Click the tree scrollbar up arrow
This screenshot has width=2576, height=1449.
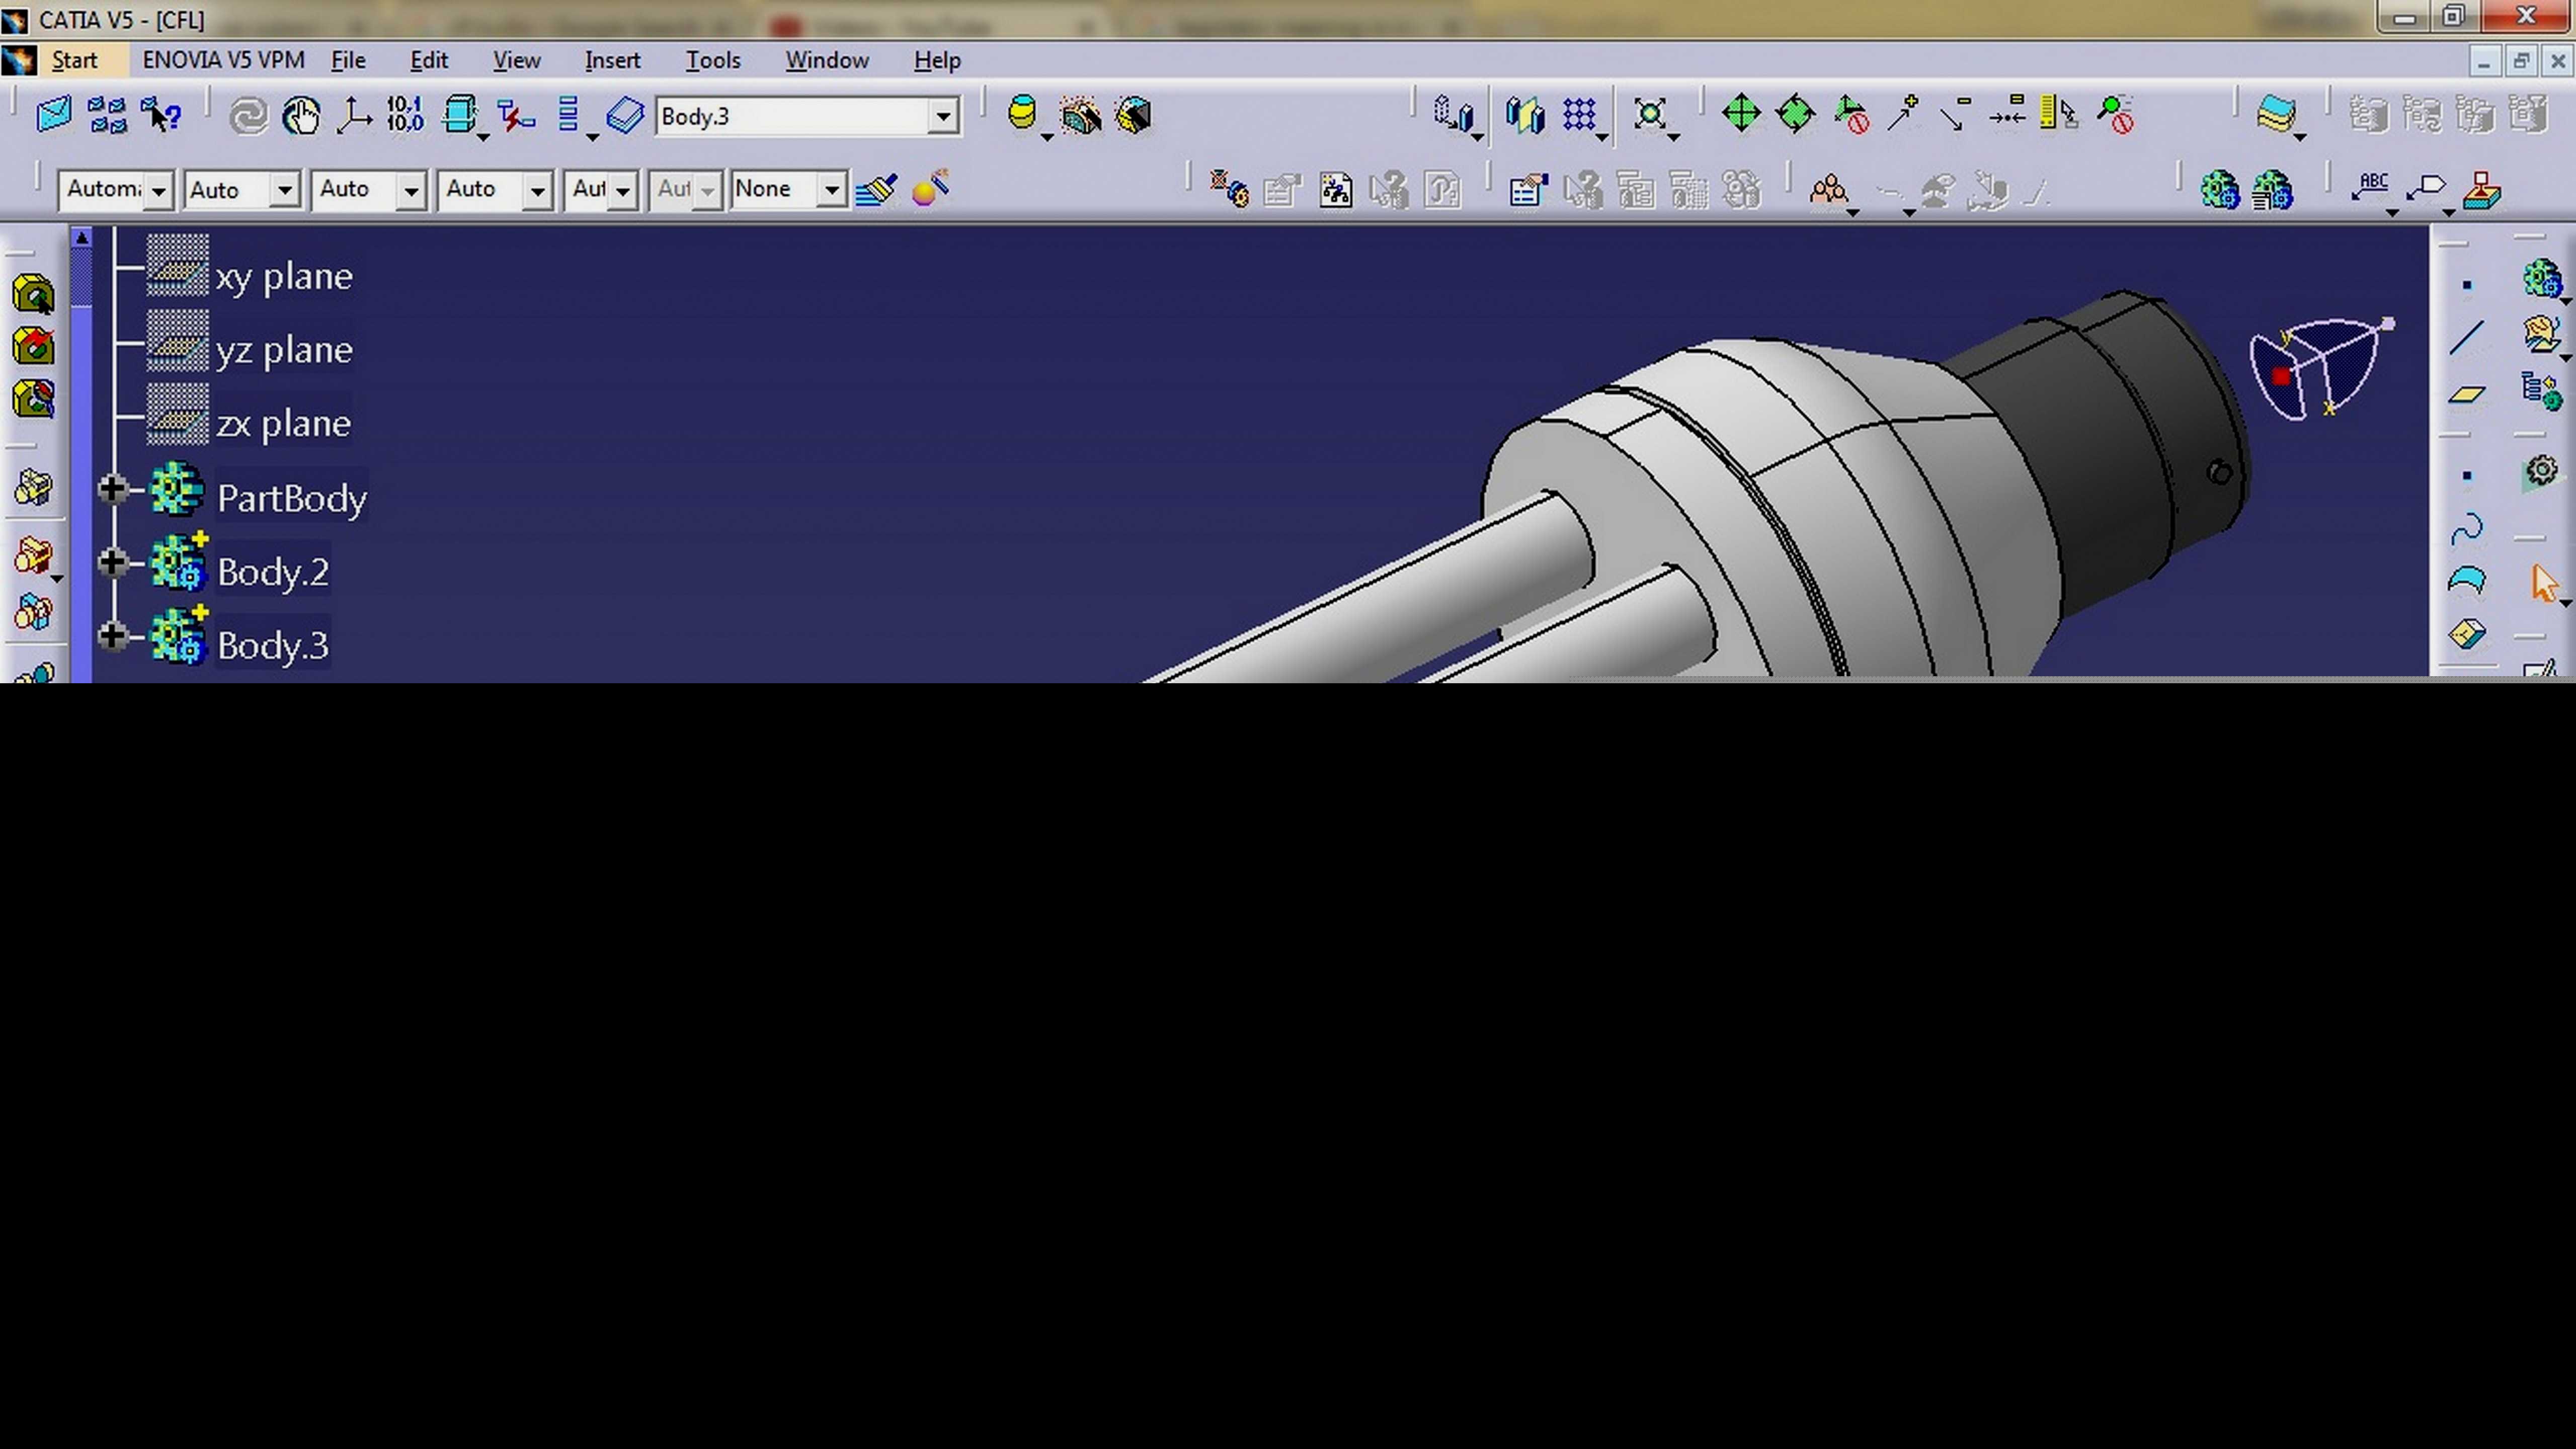pos(82,238)
